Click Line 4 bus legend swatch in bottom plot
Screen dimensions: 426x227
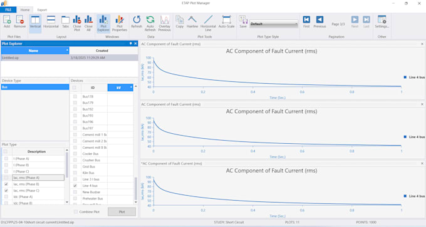[x=405, y=196]
